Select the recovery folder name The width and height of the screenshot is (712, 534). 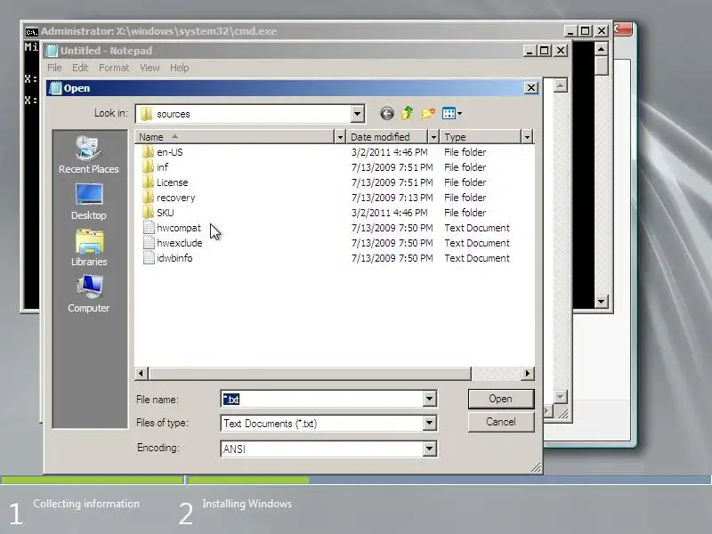(175, 198)
